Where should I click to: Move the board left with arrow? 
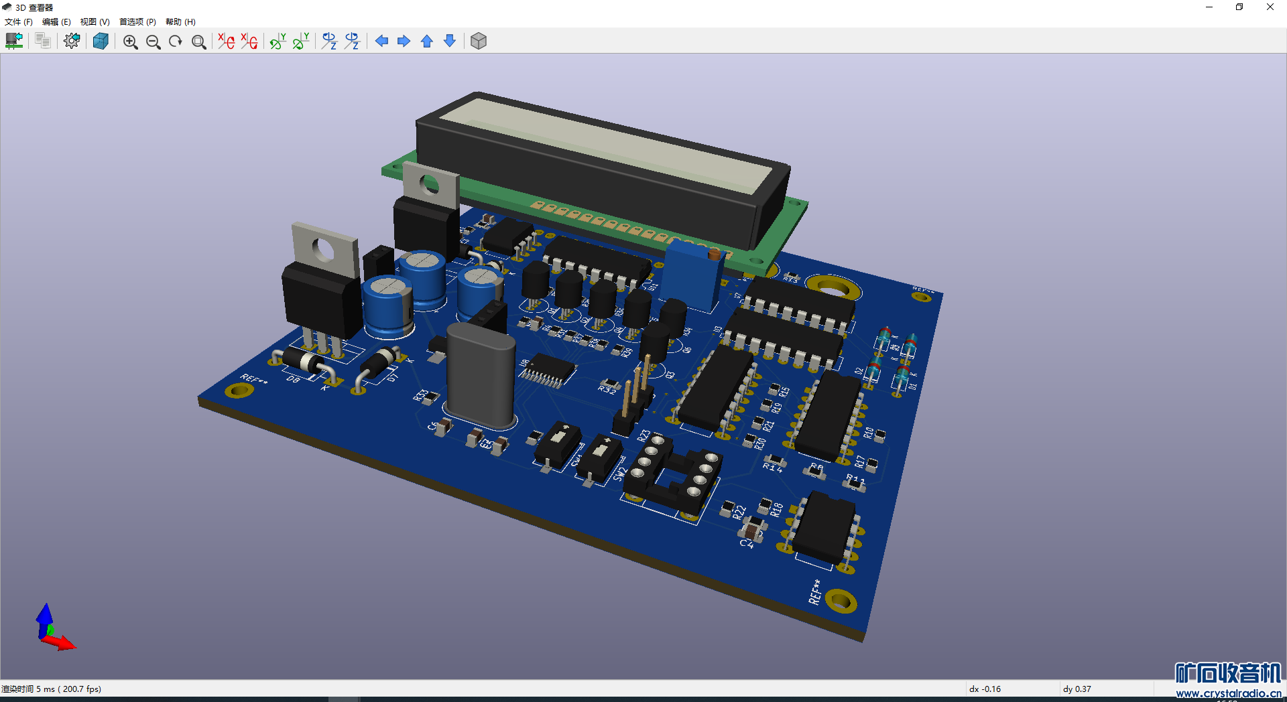coord(381,42)
